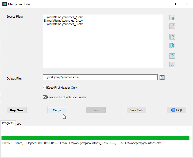193x158 pixels.
Task: Click the Elapsed time status text
Action: [x=42, y=143]
